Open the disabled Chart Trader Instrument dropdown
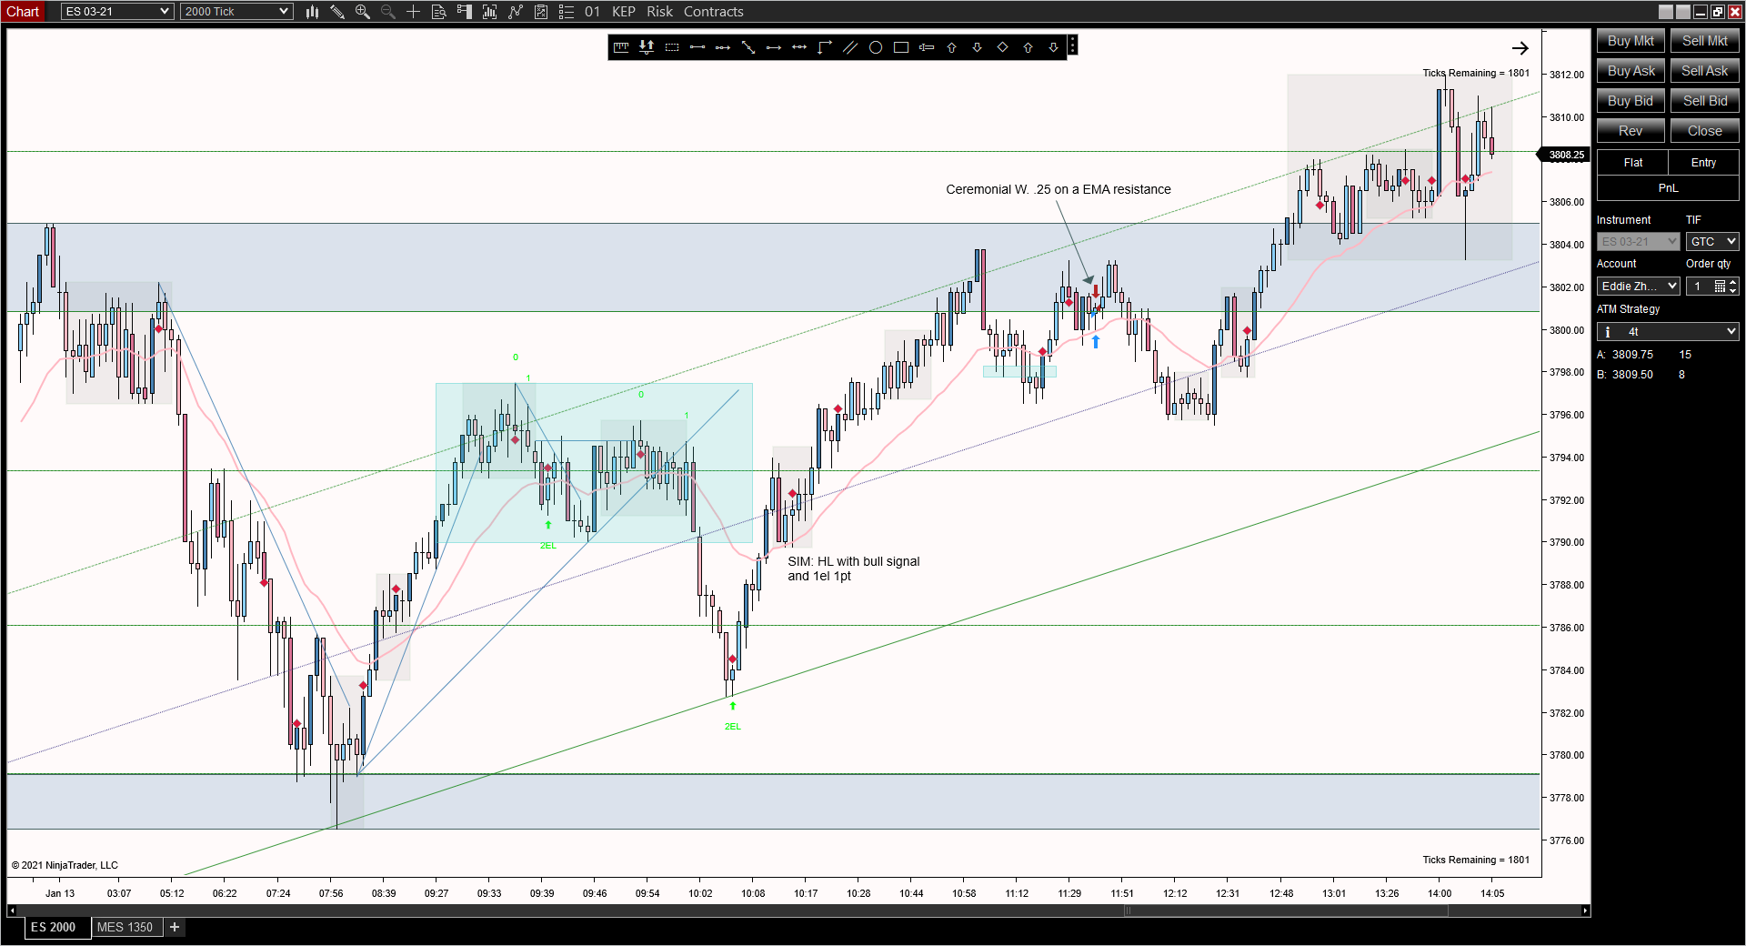1746x946 pixels. coord(1639,242)
